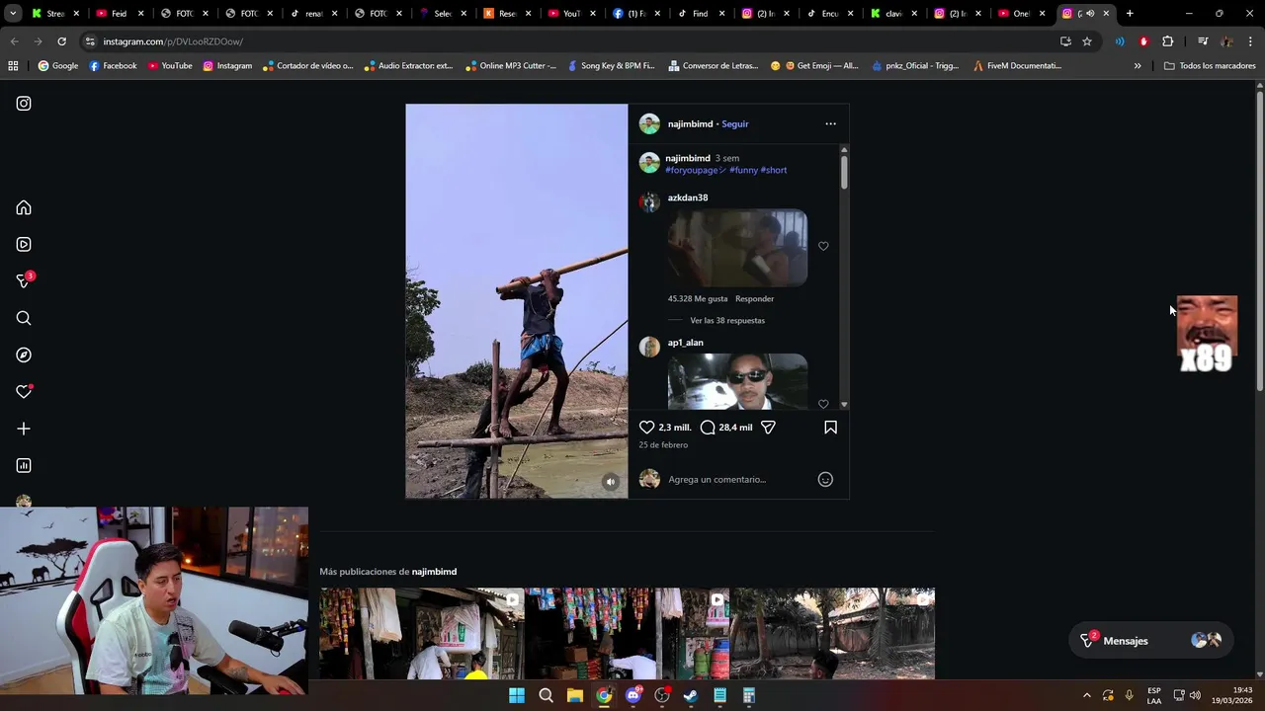
Task: Open the Todos los marcadores folder
Action: [x=1210, y=66]
